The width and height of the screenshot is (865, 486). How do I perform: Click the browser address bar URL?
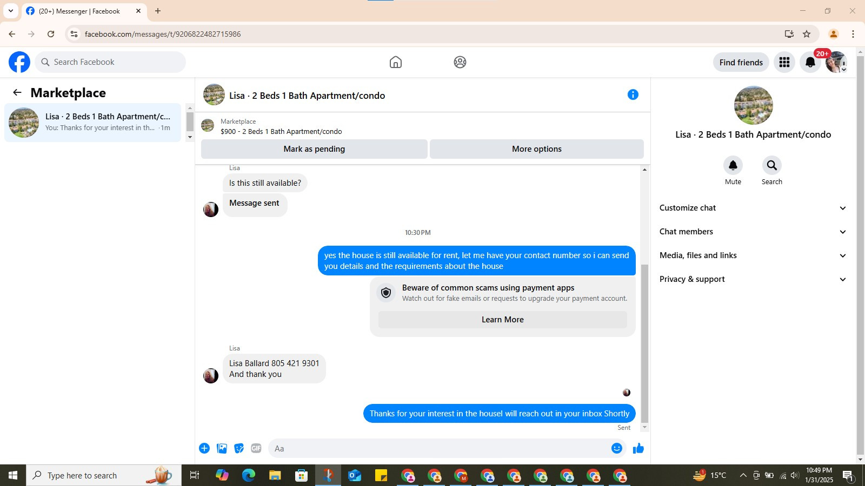pyautogui.click(x=163, y=34)
